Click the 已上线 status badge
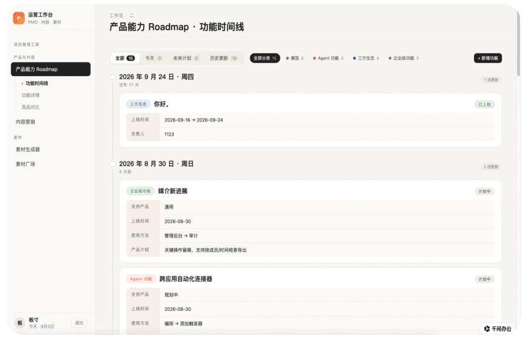The image size is (527, 342). pos(485,104)
